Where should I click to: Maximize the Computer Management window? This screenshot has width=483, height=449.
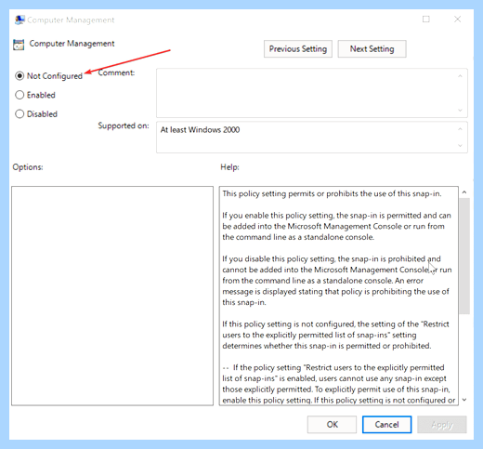[x=426, y=20]
